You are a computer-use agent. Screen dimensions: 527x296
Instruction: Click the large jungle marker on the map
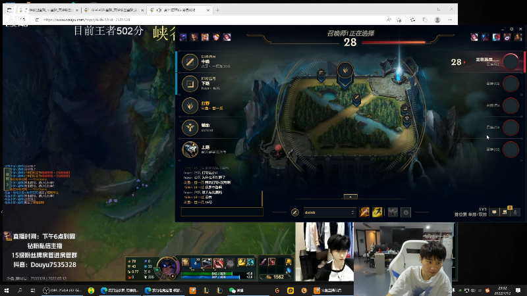point(345,72)
